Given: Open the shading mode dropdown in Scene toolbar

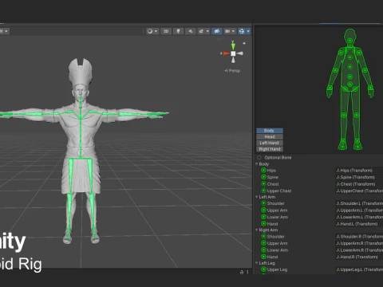Looking at the screenshot, I should click(x=152, y=31).
